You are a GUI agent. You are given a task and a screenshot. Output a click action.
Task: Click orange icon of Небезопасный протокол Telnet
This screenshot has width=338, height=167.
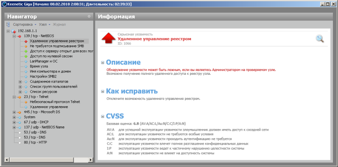click(x=26, y=102)
